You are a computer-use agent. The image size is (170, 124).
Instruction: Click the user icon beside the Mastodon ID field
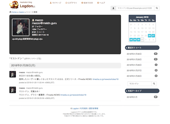click(113, 8)
